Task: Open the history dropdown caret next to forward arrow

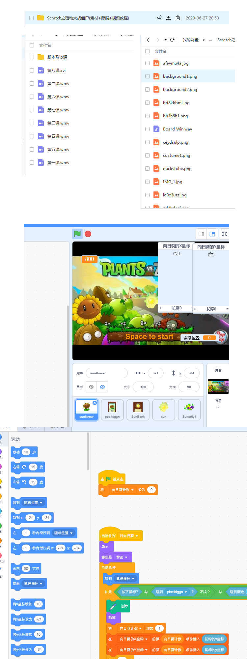Action: (165, 40)
